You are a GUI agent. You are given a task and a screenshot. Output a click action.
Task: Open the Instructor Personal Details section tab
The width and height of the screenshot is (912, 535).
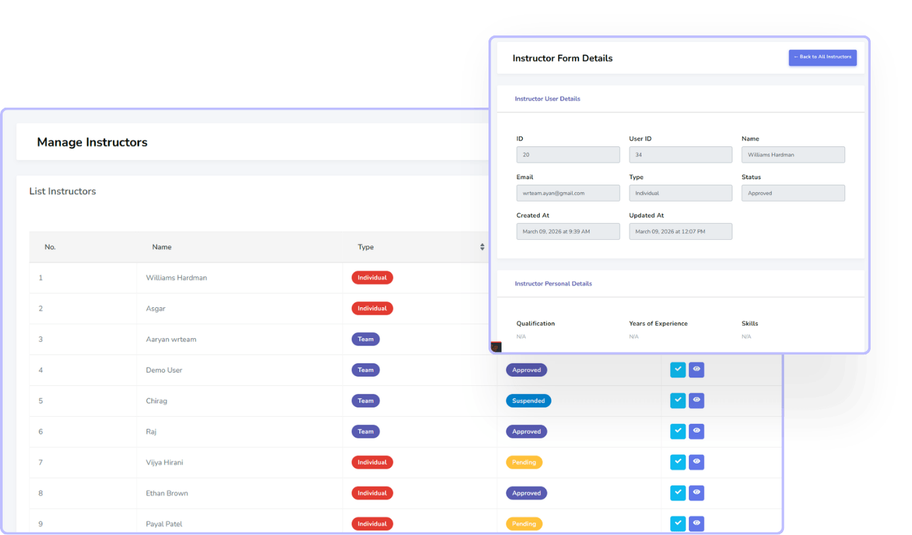[x=553, y=284]
